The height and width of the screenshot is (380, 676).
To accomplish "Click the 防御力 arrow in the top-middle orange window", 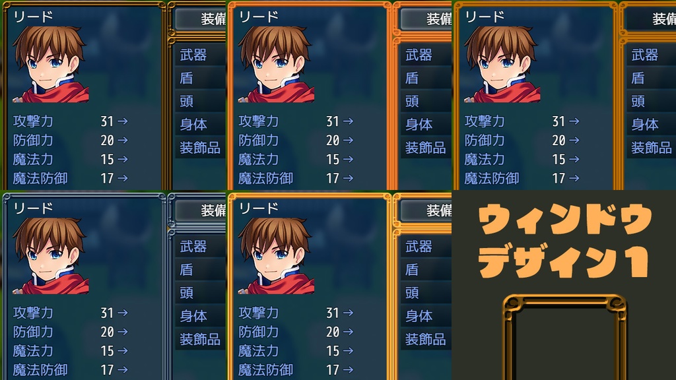I will tap(349, 141).
